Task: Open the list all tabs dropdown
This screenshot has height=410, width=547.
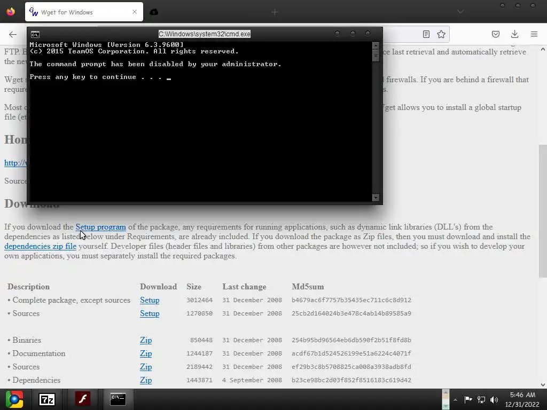Action: pos(460,12)
